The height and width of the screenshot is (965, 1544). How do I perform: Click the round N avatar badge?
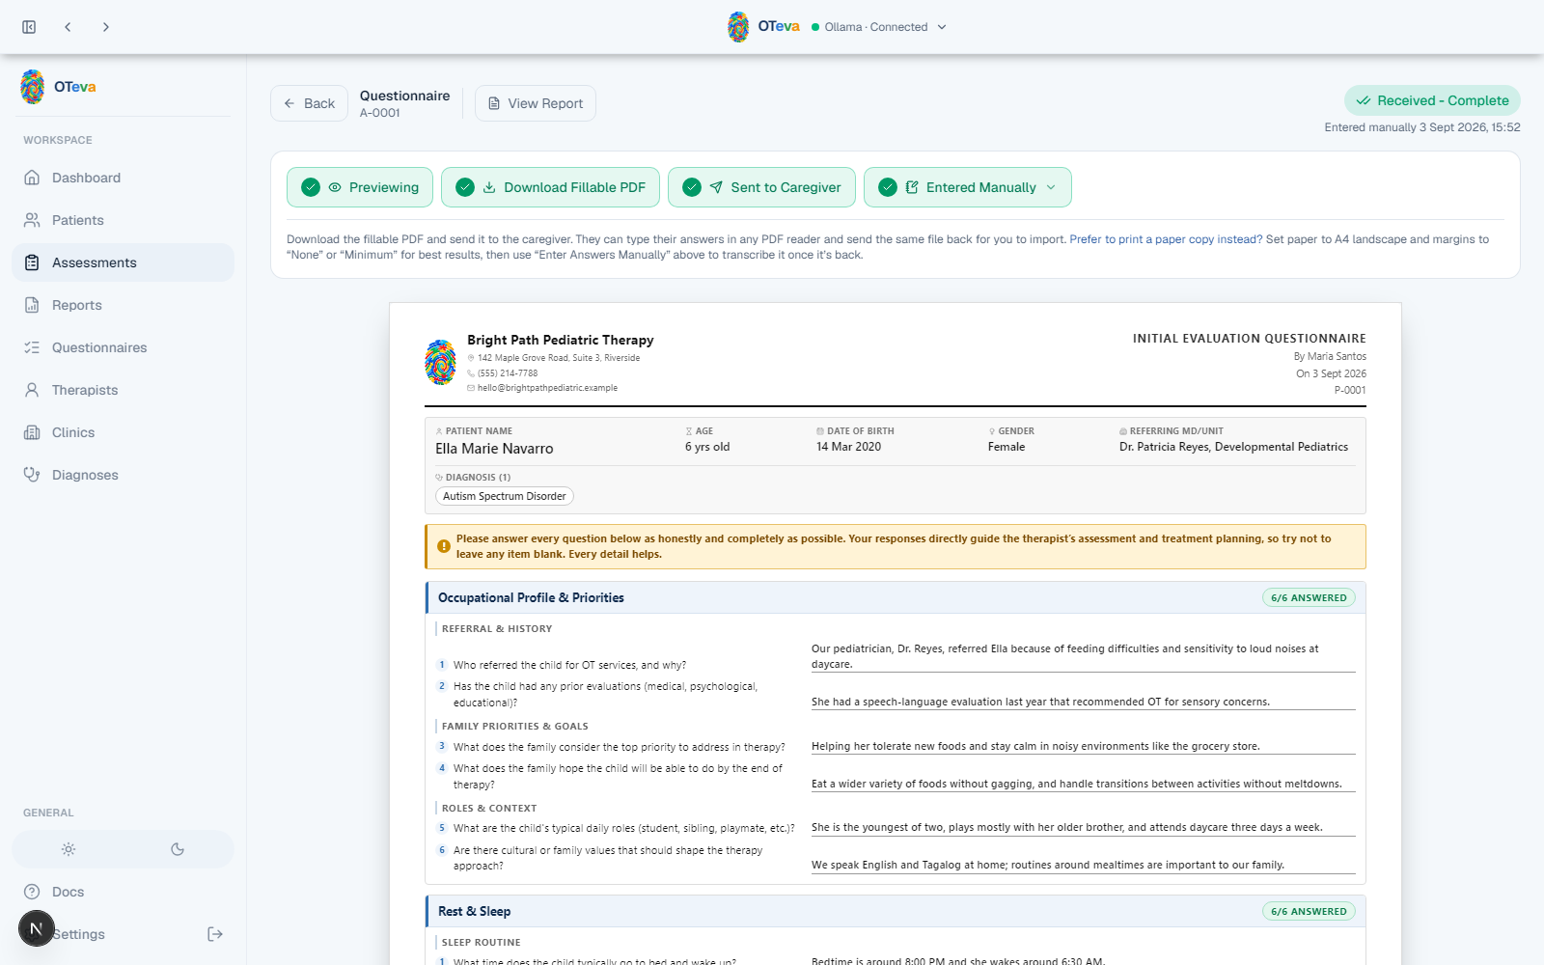pos(37,928)
